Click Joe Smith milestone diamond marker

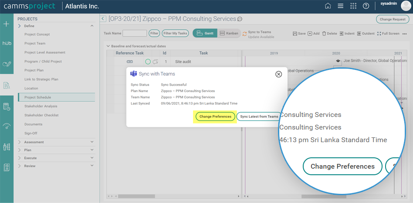[338, 61]
